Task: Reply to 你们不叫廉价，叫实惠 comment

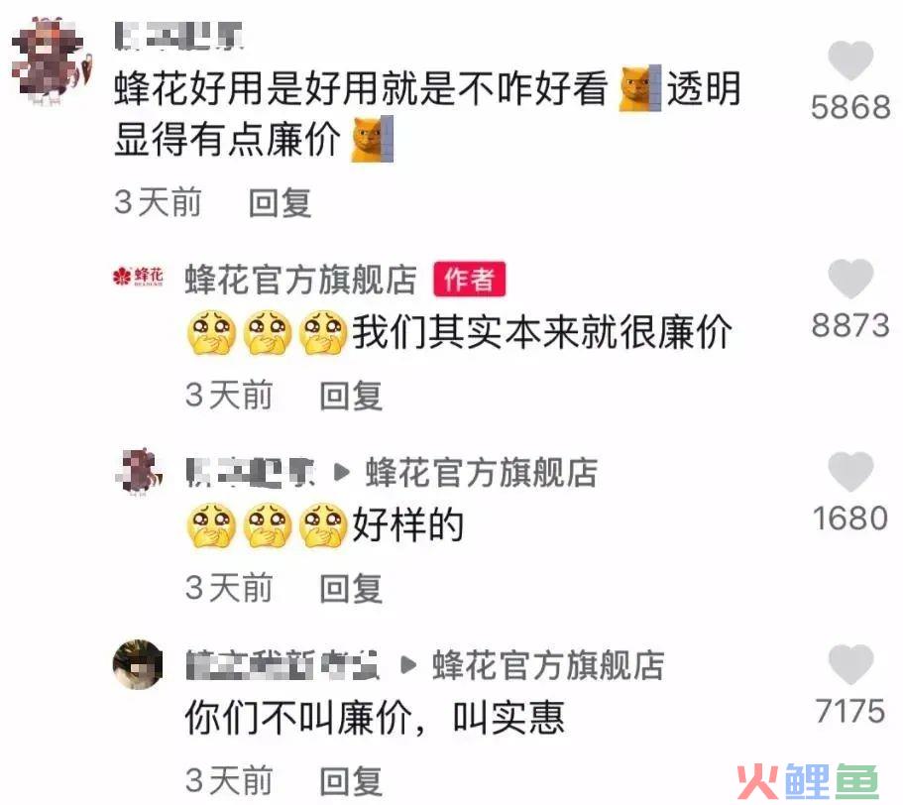Action: (x=351, y=781)
